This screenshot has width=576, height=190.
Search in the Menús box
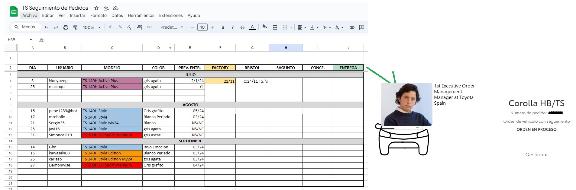(x=26, y=27)
